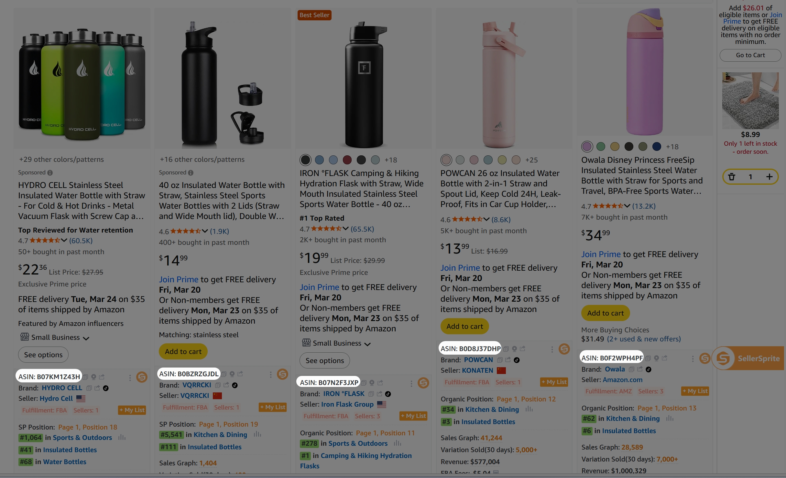Click the $8.99 bath mat thumbnail
The width and height of the screenshot is (786, 478).
click(x=750, y=101)
